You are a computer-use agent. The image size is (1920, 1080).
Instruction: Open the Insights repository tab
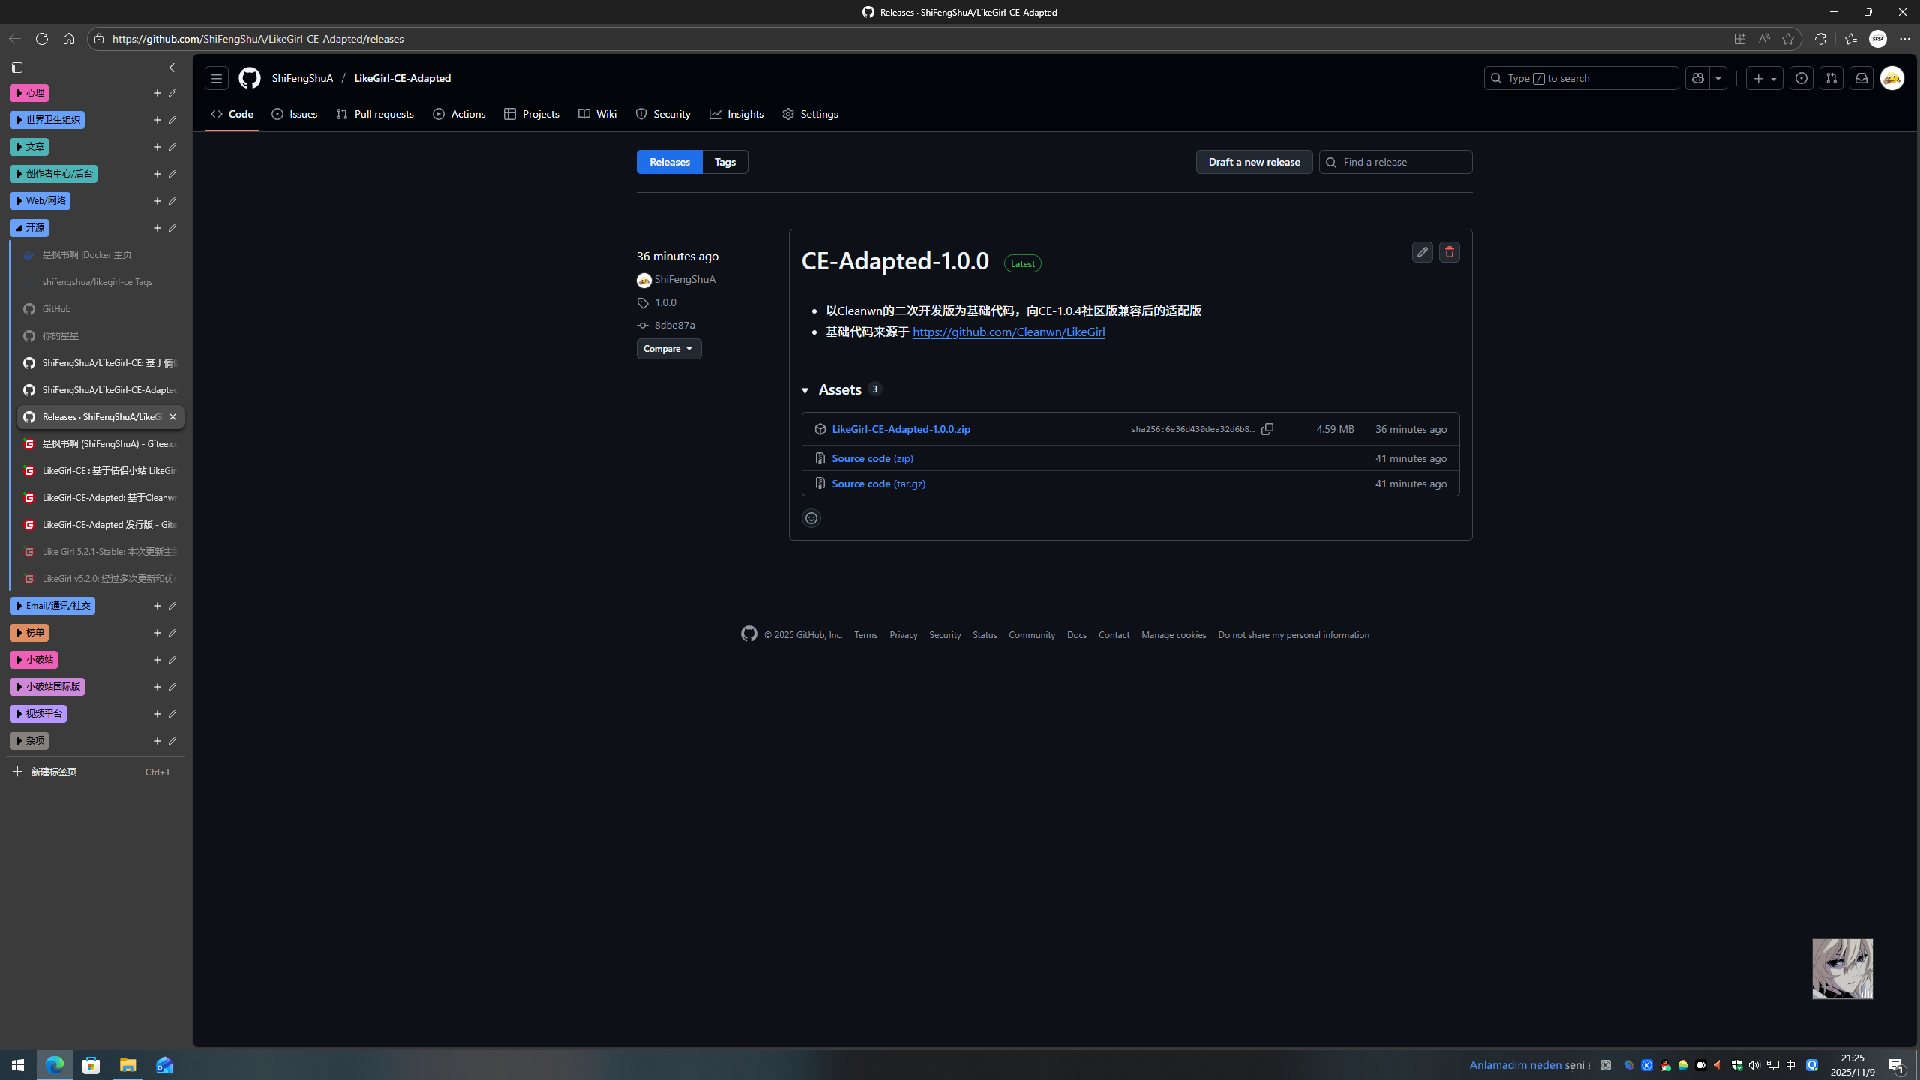[736, 114]
